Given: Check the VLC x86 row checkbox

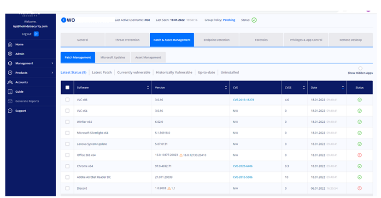Looking at the screenshot, I should [x=67, y=100].
